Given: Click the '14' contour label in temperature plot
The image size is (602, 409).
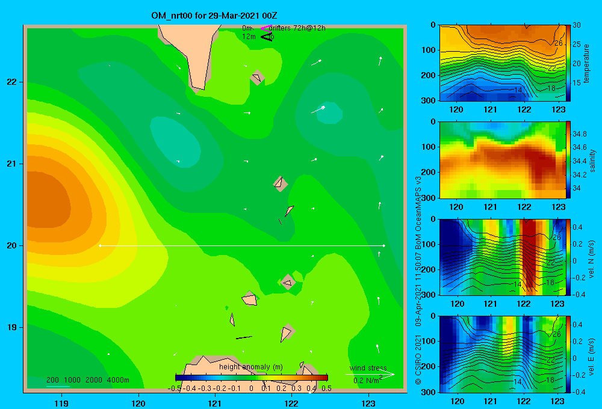Looking at the screenshot, I should [x=518, y=90].
